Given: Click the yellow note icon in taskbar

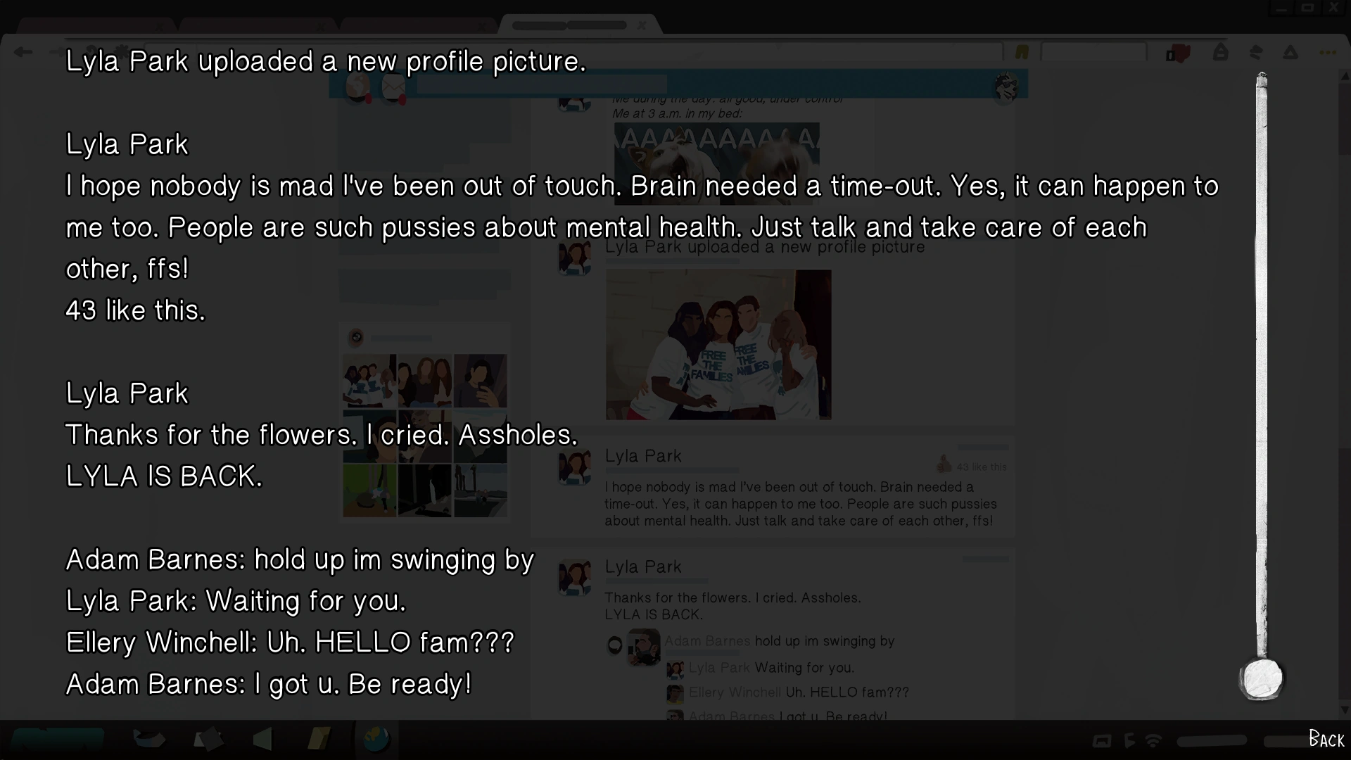Looking at the screenshot, I should (319, 739).
